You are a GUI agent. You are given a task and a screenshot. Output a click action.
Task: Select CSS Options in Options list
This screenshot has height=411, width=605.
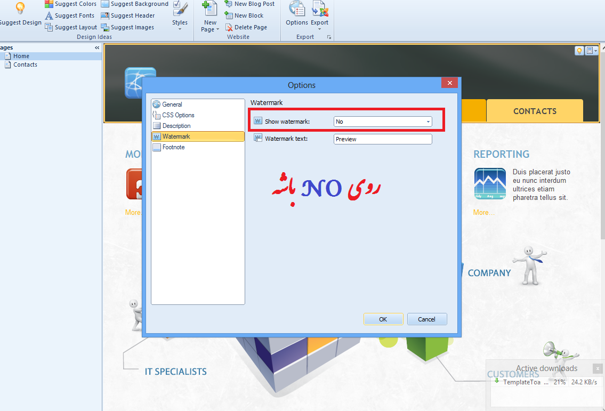tap(178, 115)
